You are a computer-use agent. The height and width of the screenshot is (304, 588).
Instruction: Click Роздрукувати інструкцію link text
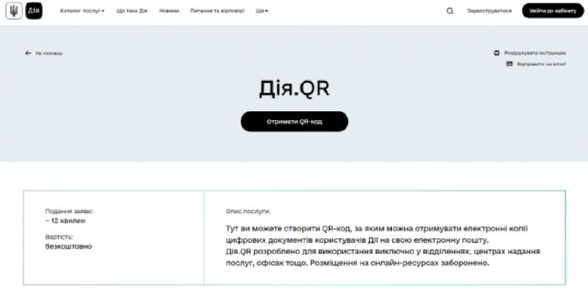click(535, 53)
